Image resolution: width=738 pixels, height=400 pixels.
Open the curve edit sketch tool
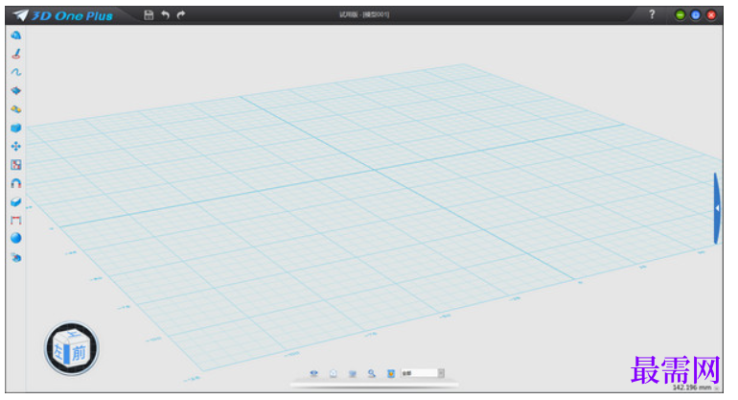click(16, 72)
